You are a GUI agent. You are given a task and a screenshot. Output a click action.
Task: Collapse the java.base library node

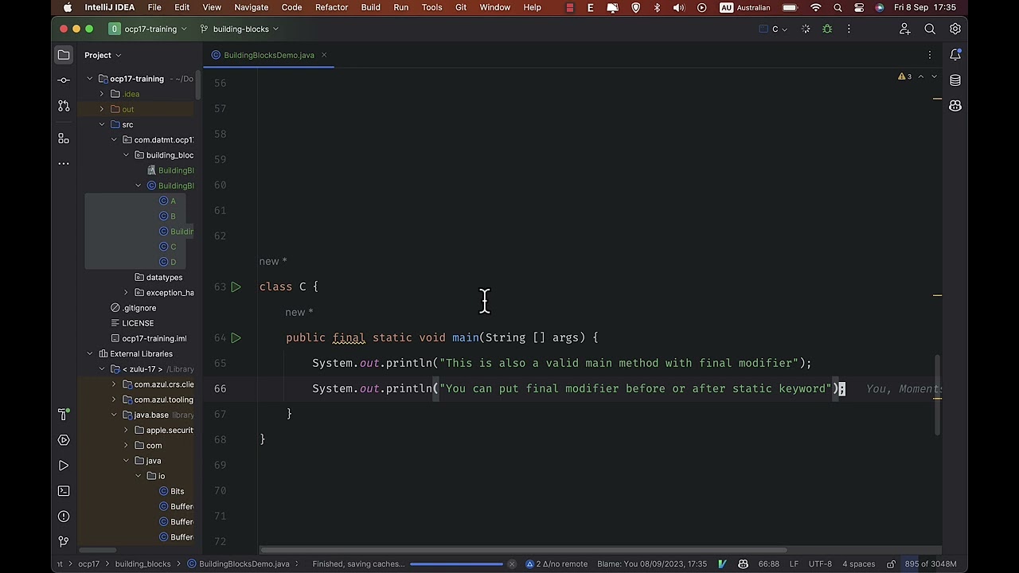(114, 415)
